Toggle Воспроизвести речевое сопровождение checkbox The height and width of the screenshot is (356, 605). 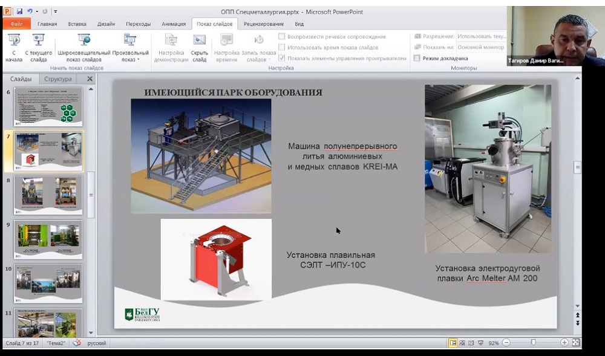pos(282,37)
